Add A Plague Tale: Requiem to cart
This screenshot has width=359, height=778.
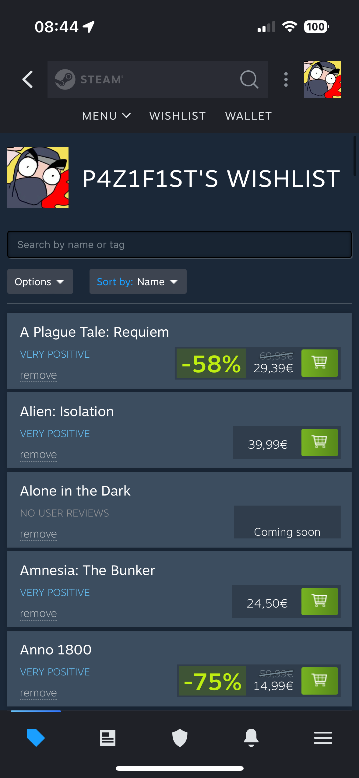click(x=319, y=363)
